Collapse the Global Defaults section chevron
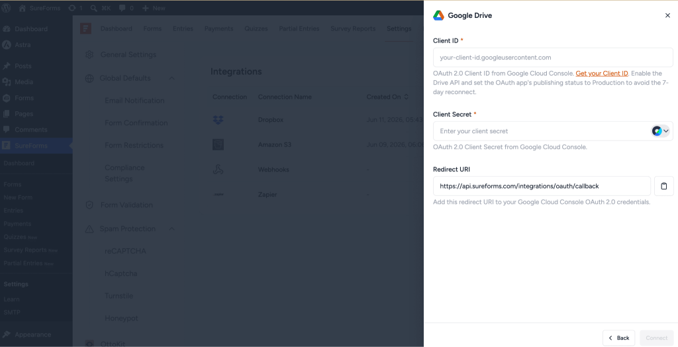 171,78
